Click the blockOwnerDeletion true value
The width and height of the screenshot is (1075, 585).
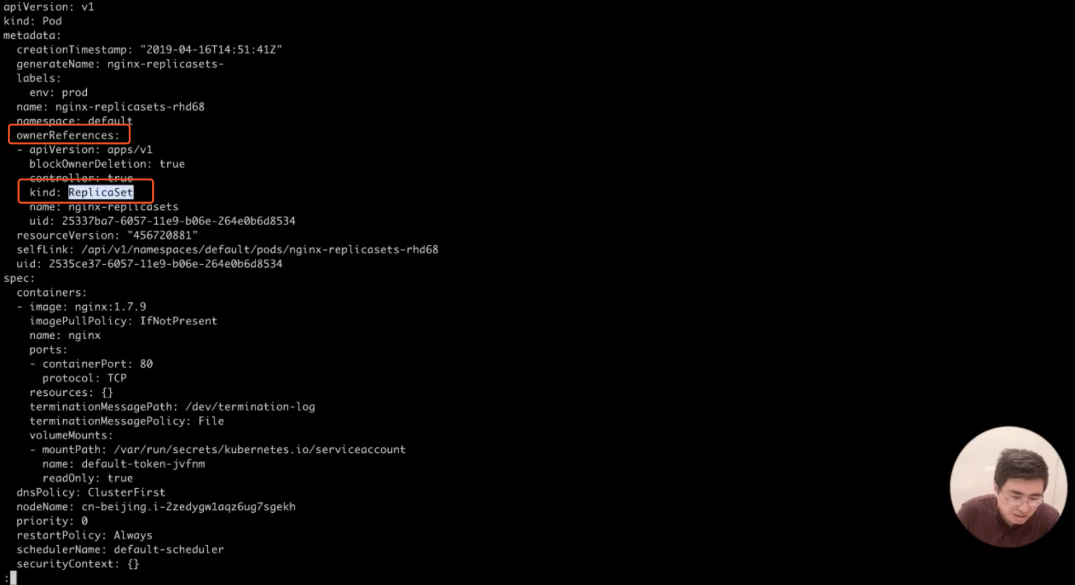(172, 164)
